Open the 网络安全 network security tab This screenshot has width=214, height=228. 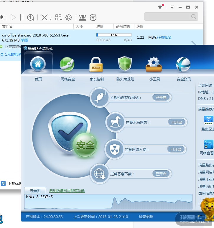coord(68,68)
